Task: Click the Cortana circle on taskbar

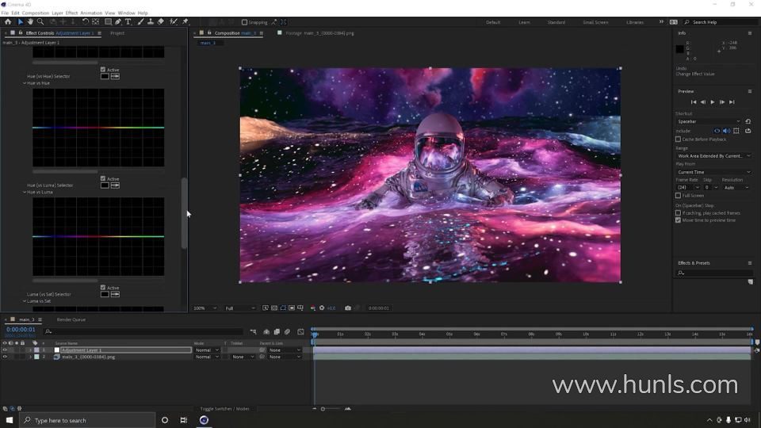Action: coord(165,420)
